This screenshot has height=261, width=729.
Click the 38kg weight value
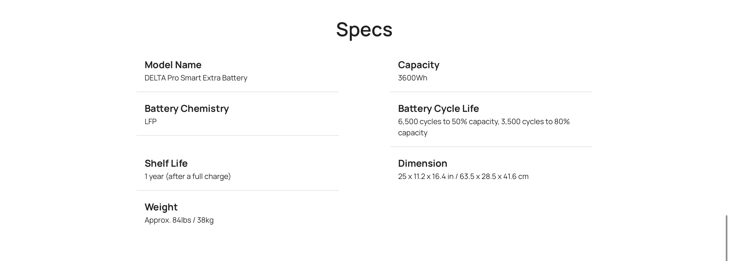pos(205,220)
